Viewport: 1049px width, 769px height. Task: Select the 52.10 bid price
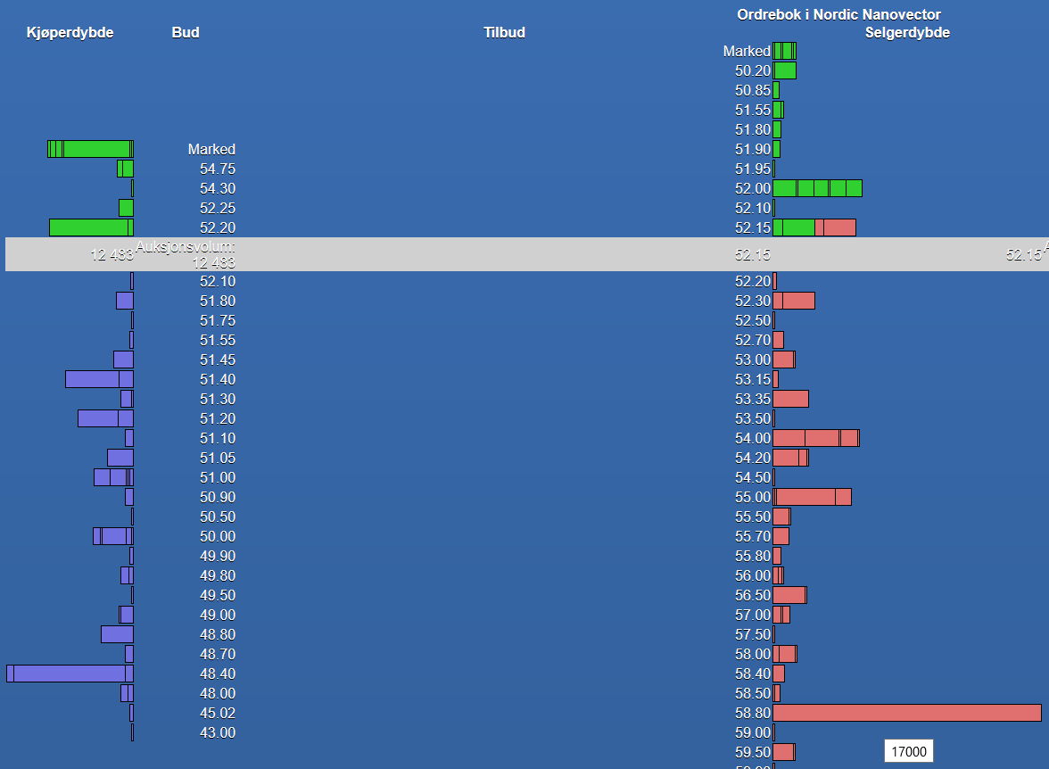[218, 281]
